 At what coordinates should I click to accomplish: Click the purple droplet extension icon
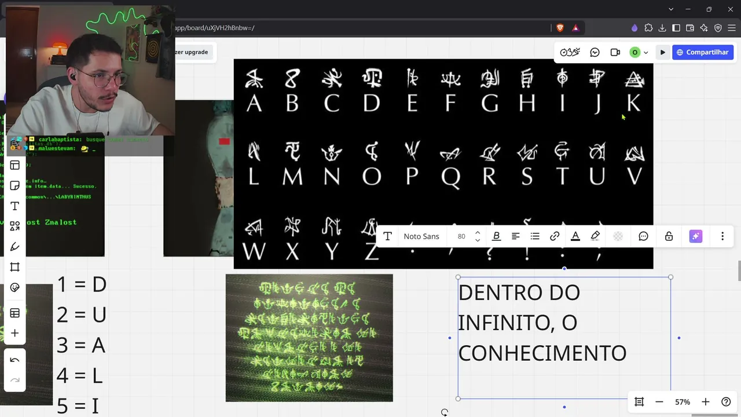click(x=634, y=28)
